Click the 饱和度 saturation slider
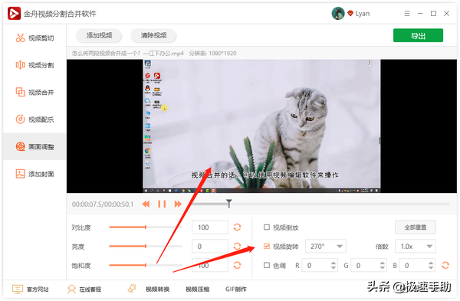This screenshot has width=460, height=301. coord(146,265)
